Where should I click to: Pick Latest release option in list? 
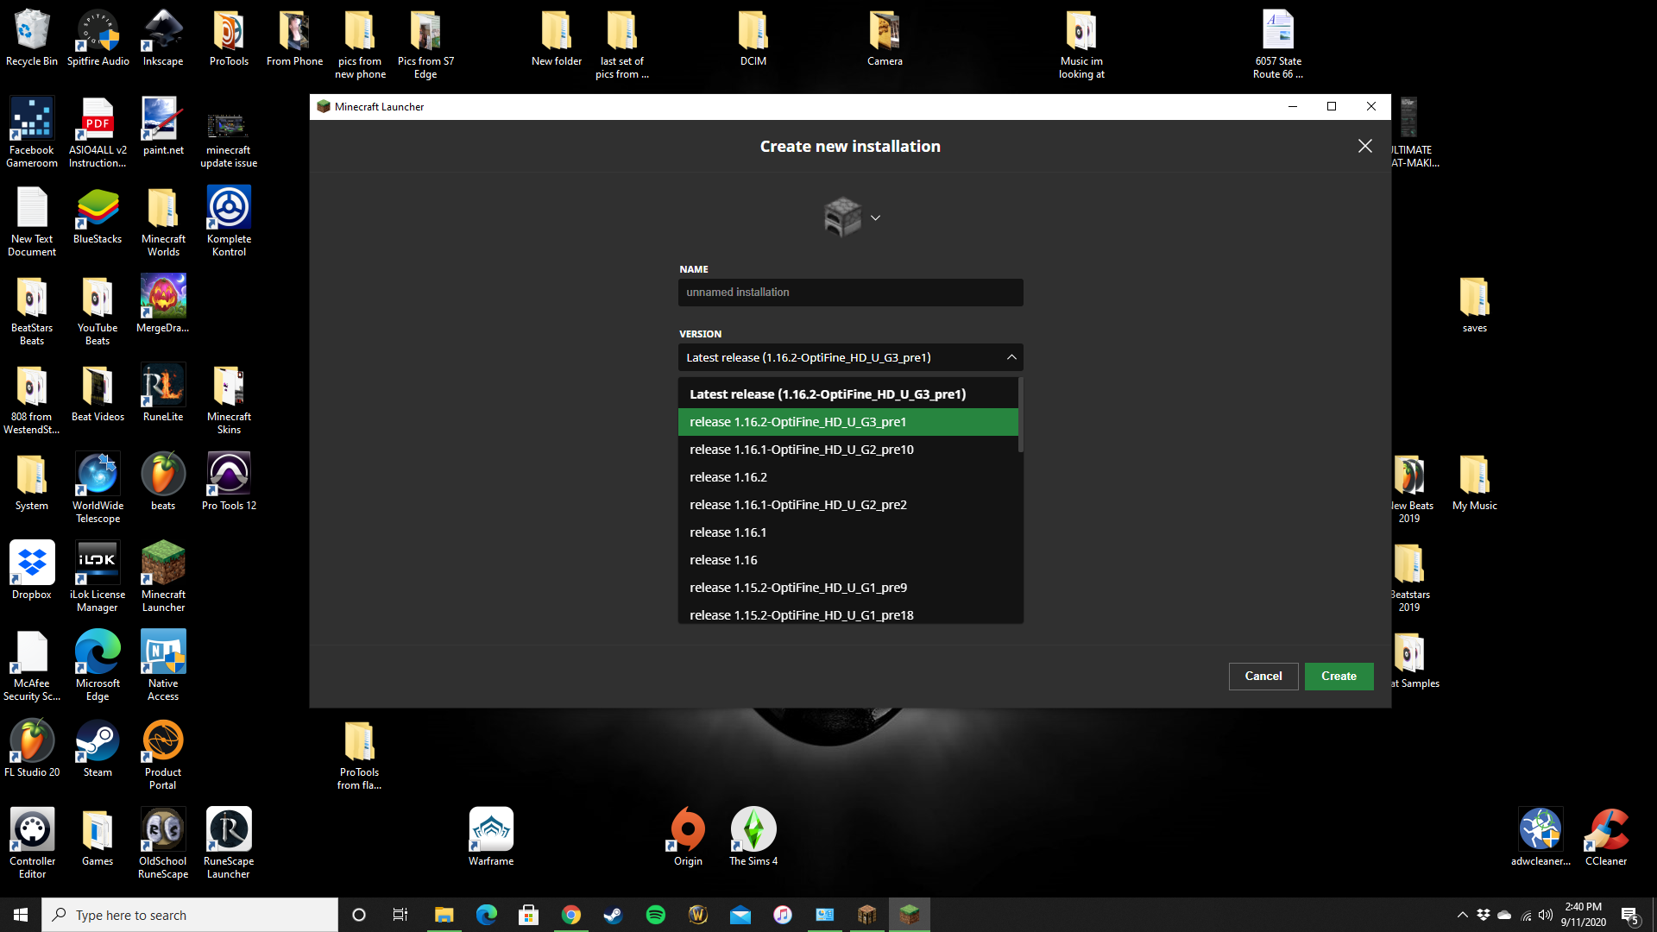point(827,394)
